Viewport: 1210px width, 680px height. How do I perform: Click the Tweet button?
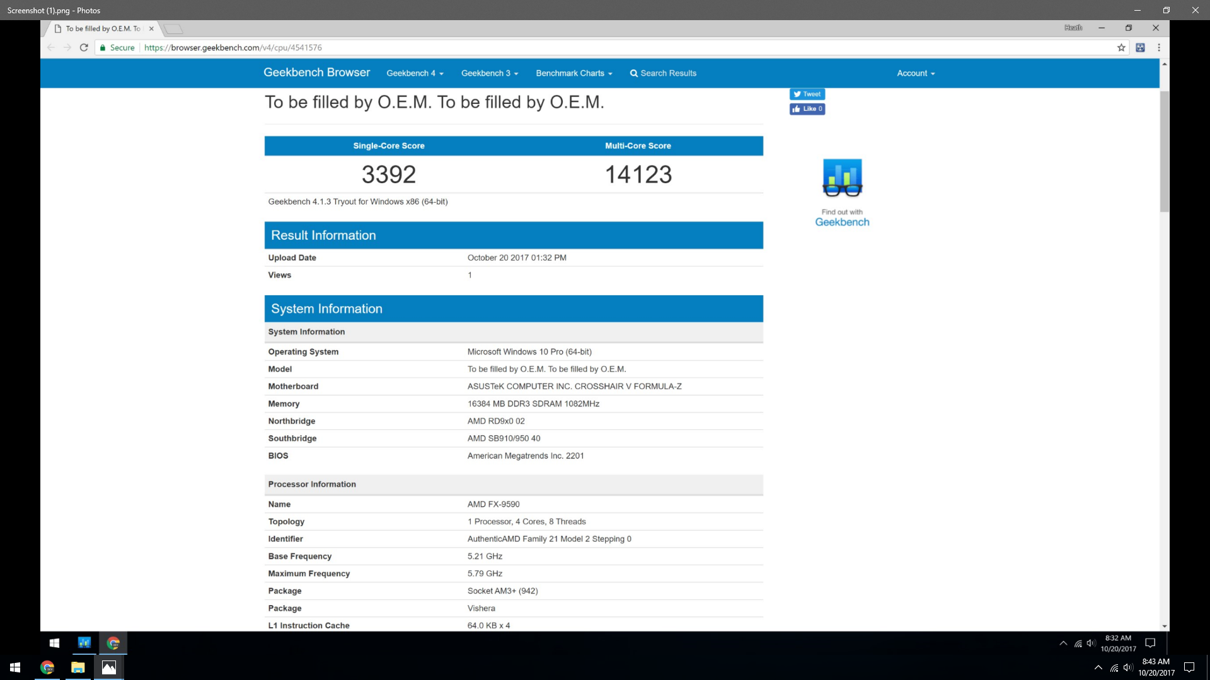(x=807, y=94)
